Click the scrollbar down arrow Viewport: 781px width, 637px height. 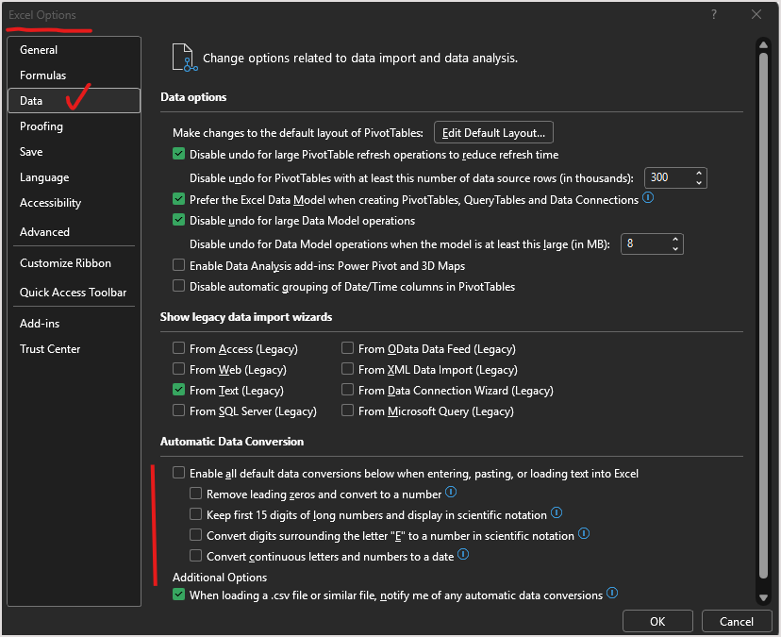coord(763,597)
